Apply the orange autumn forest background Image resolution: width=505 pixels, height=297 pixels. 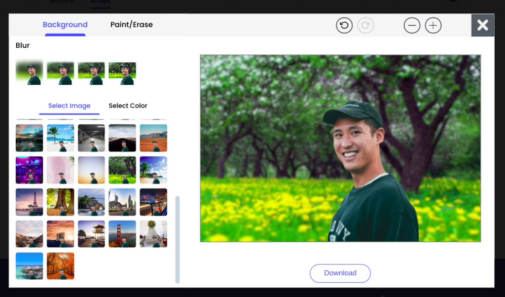tap(60, 266)
